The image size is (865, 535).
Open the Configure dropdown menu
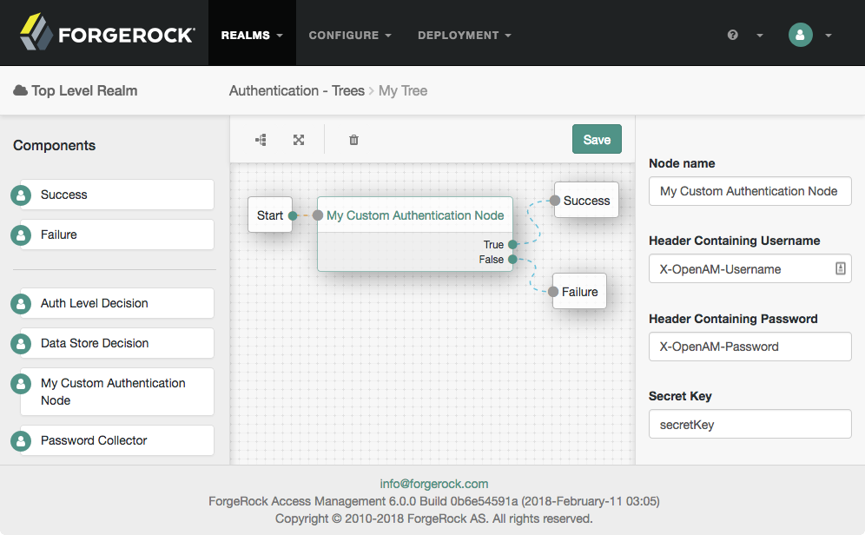(350, 35)
